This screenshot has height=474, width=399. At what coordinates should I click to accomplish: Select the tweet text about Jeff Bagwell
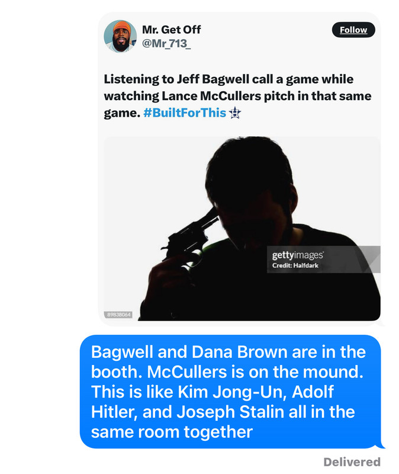click(x=237, y=96)
